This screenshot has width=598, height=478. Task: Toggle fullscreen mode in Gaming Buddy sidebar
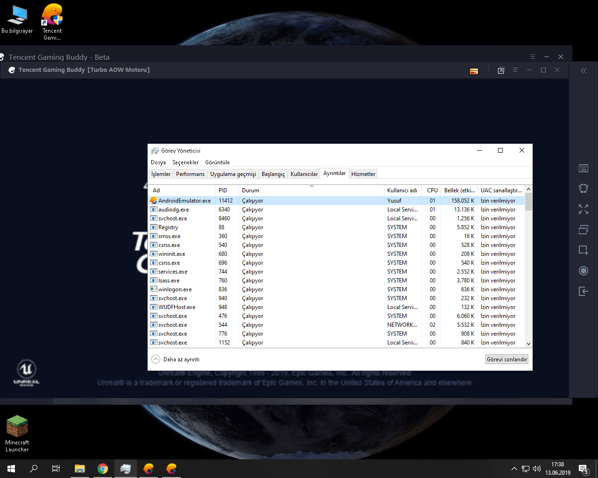[584, 209]
